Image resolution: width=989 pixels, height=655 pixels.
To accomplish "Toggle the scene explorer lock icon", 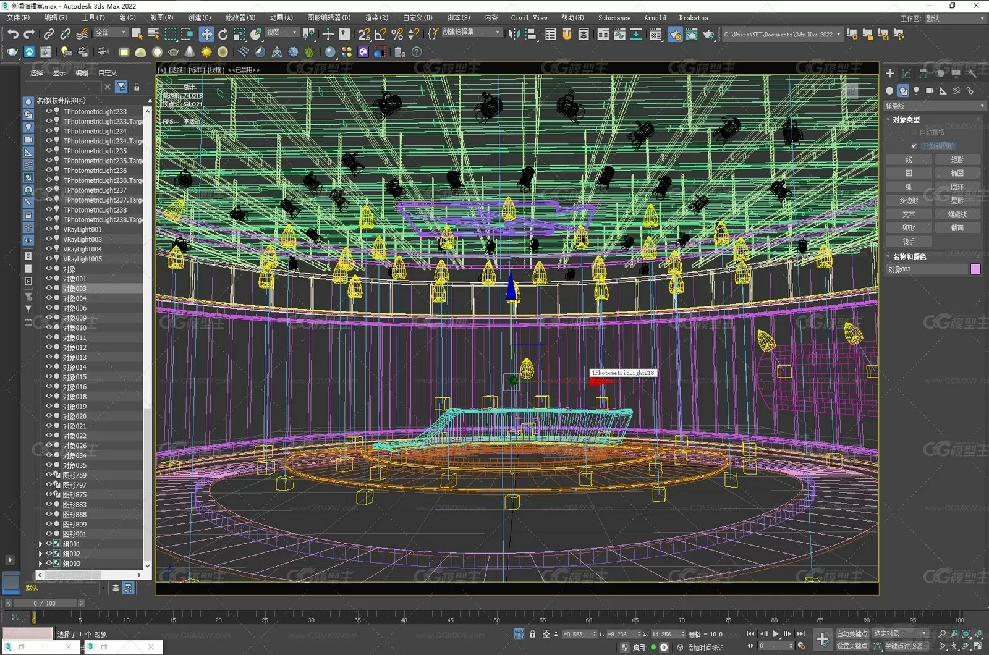I will [137, 87].
